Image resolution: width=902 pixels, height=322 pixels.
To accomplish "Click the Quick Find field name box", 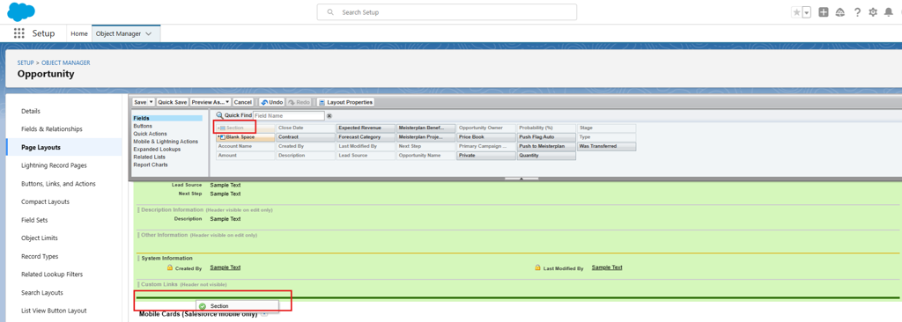I will pos(289,115).
